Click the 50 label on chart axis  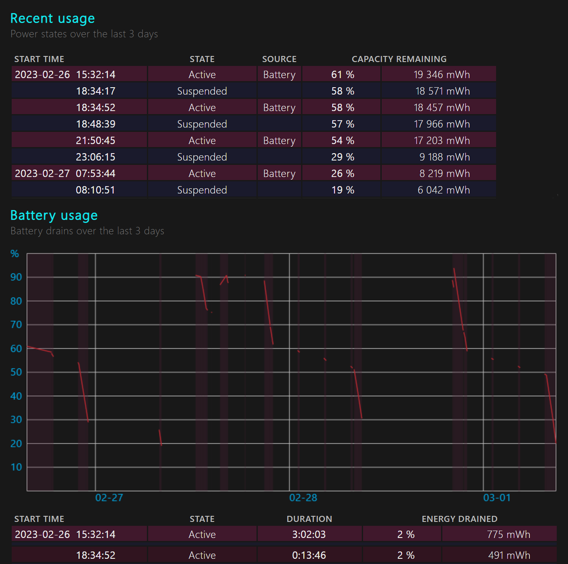click(x=16, y=372)
